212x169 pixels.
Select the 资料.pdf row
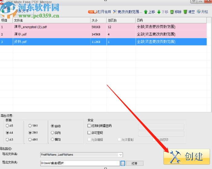(103, 42)
